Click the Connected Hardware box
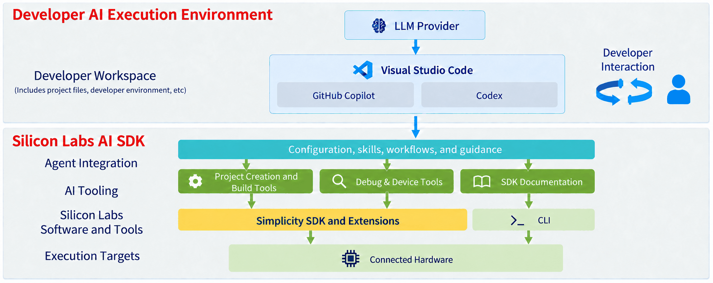 396,258
